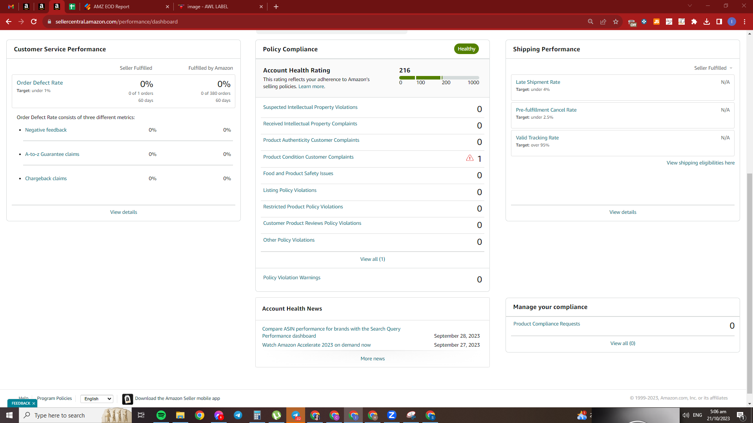Reload the Seller Central page
The height and width of the screenshot is (423, 753).
point(34,22)
